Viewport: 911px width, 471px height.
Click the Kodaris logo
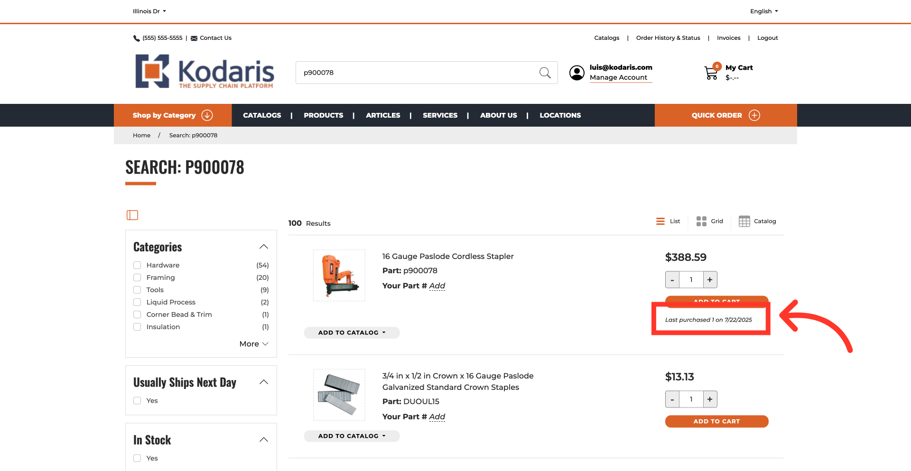(205, 72)
